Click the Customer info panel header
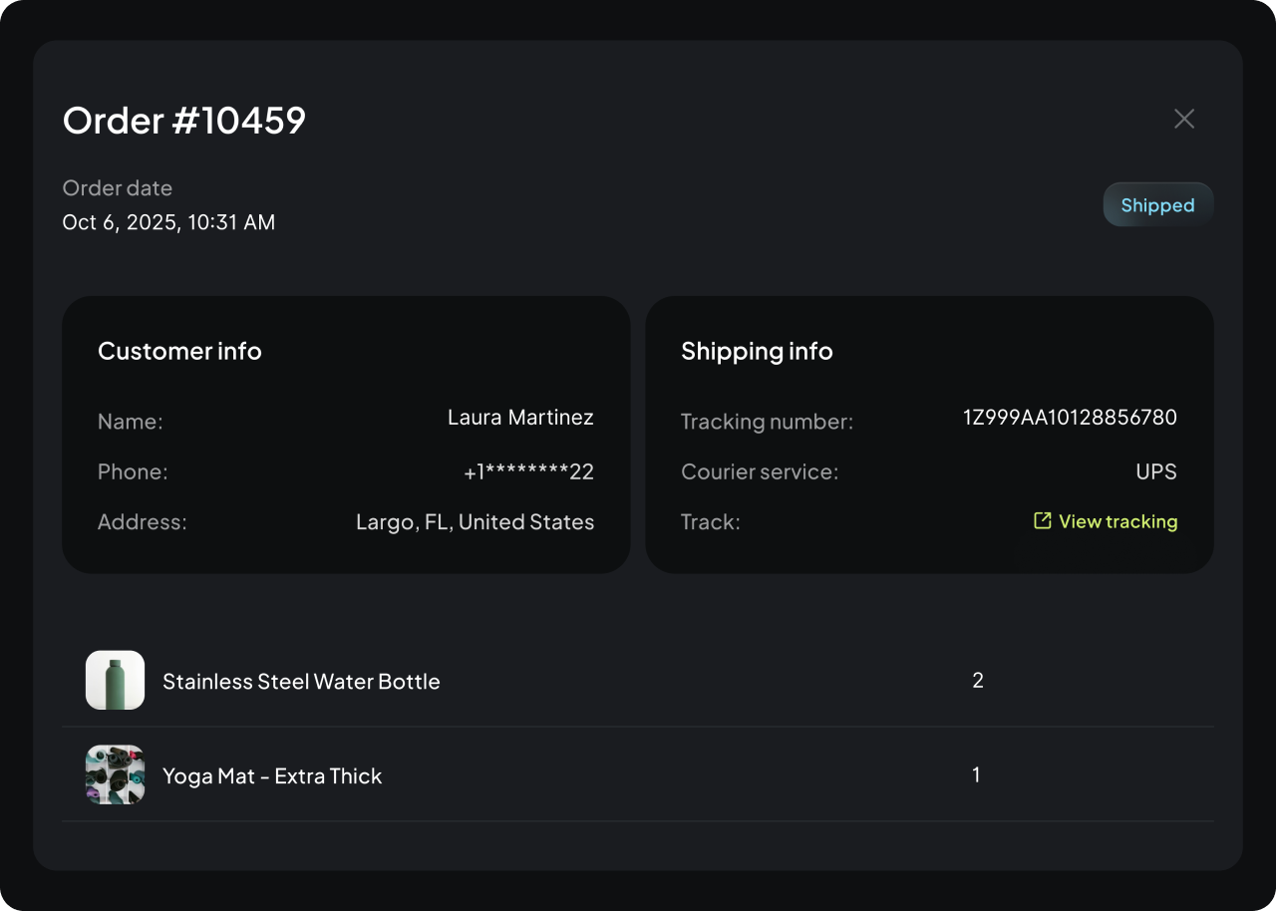Viewport: 1276px width, 911px height. tap(179, 351)
